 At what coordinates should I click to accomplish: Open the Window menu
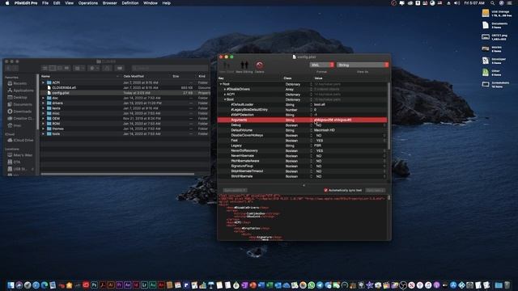click(x=151, y=3)
